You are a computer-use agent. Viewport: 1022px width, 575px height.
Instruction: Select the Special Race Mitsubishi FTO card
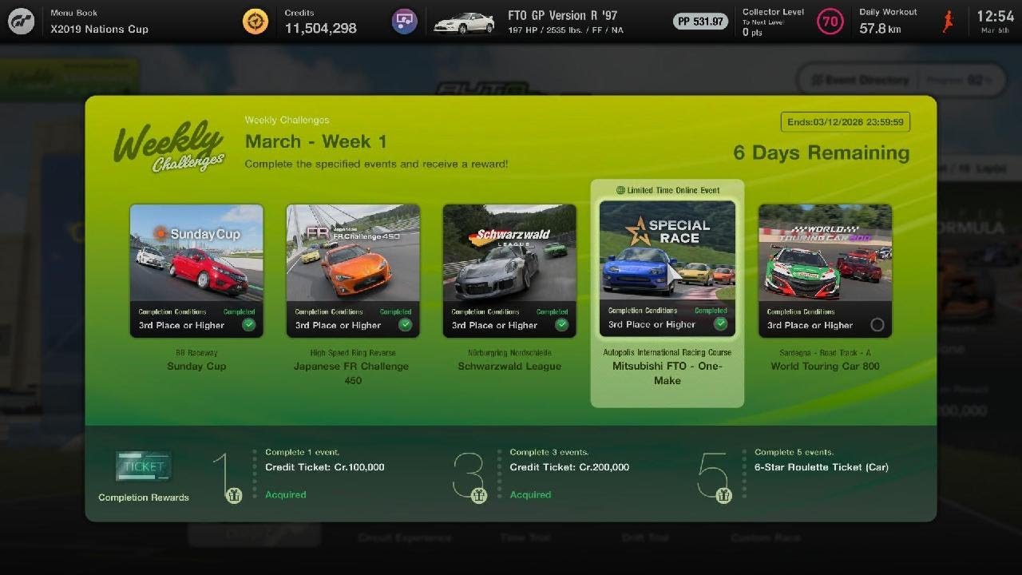click(x=667, y=268)
